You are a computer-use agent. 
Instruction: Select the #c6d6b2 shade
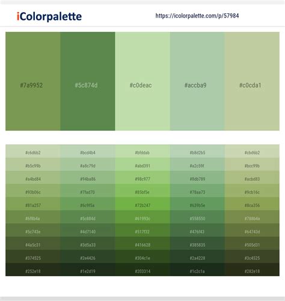[x=33, y=151]
